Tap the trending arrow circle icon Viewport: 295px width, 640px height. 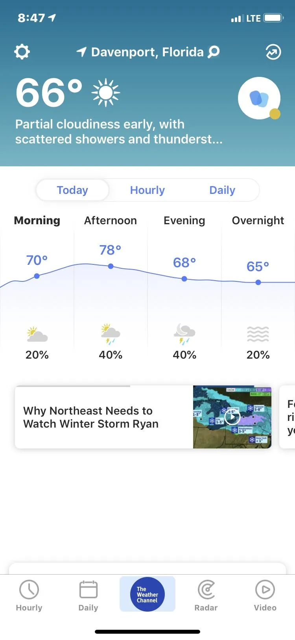[x=273, y=52]
